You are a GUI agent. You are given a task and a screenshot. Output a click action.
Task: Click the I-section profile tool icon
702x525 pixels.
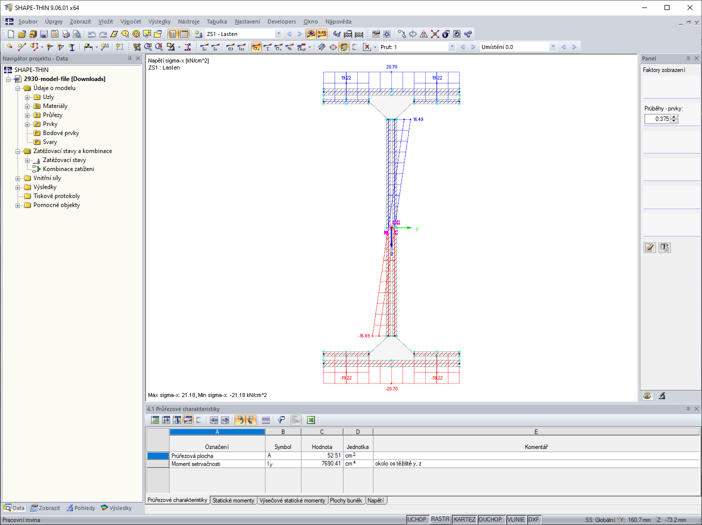coord(71,47)
